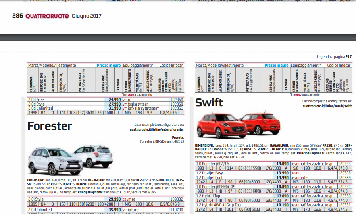356x214 pixels.
Task: Click the price 19.090
Action: (x=283, y=164)
